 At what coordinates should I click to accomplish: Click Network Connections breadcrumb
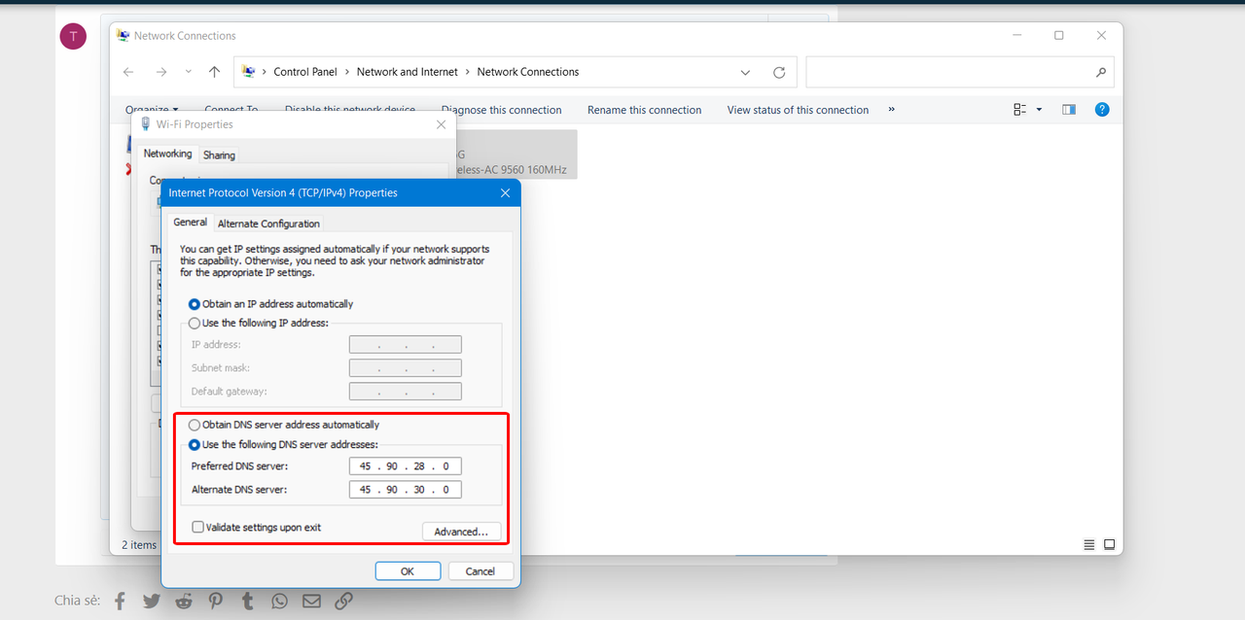tap(528, 72)
